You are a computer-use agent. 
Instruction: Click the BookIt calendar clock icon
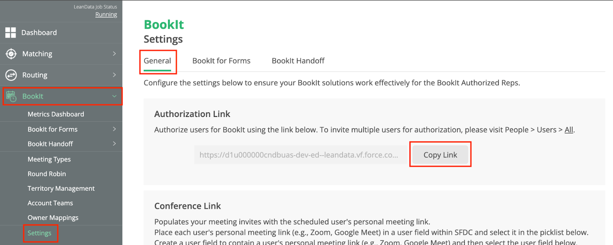click(x=11, y=96)
